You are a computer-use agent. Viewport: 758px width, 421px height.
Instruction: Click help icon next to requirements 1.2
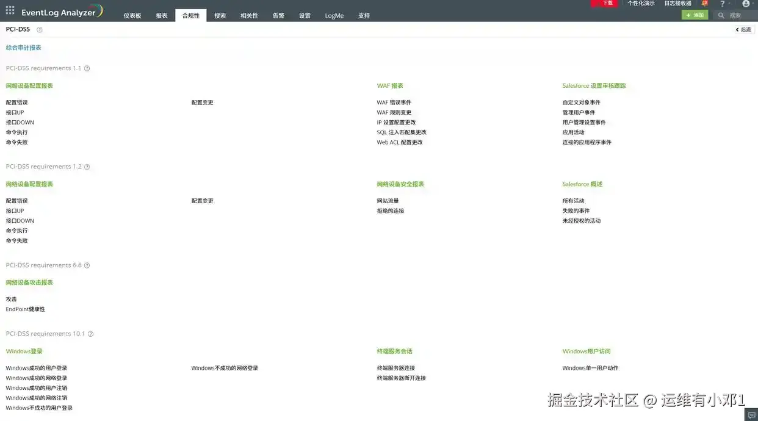coord(87,167)
